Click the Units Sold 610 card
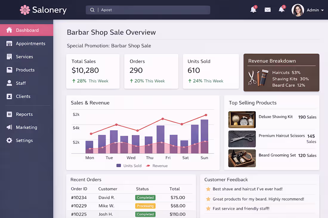 (211, 71)
